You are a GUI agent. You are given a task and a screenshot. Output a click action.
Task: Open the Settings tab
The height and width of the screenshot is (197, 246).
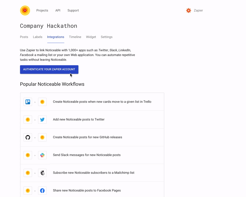[x=106, y=37]
